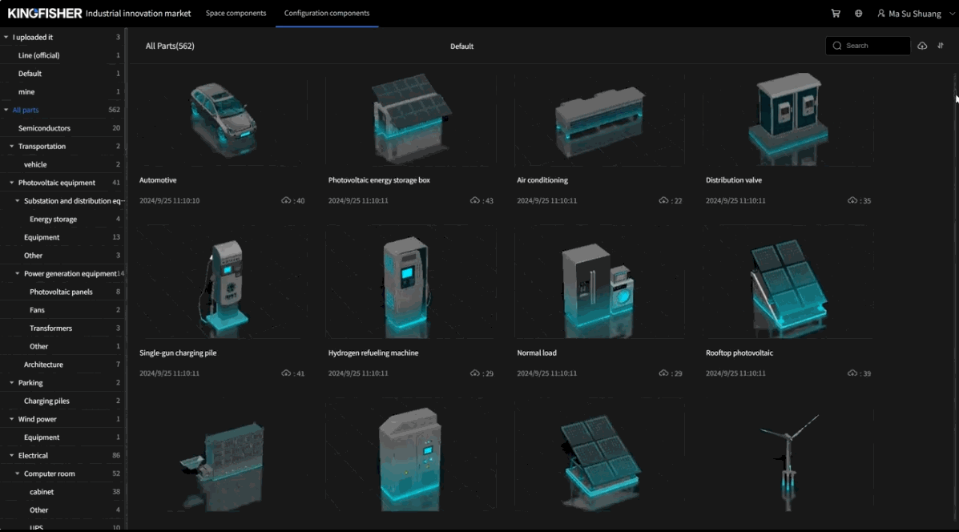Click download icon on Rooftop photovoltaic card
The image size is (959, 532).
(852, 373)
